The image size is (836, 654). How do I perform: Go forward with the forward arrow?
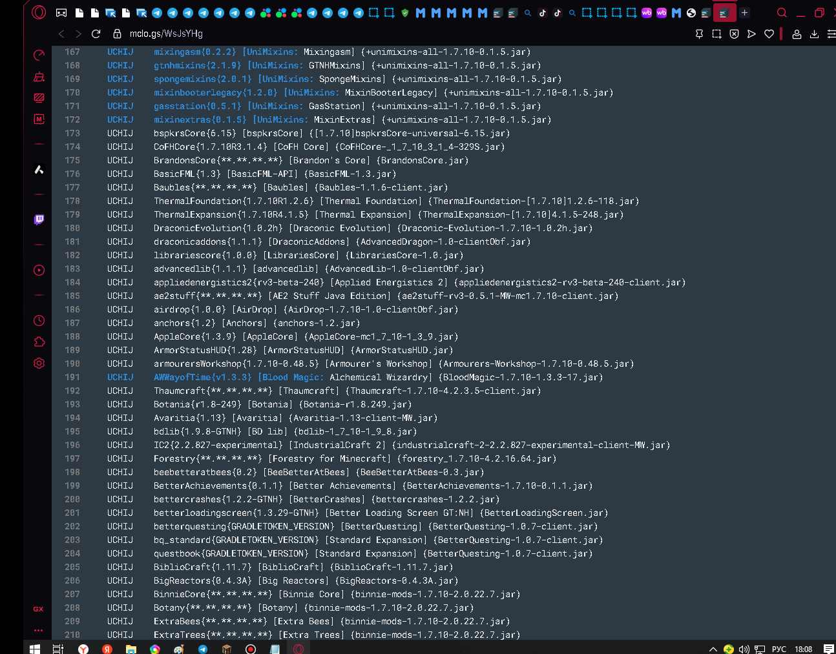click(78, 34)
